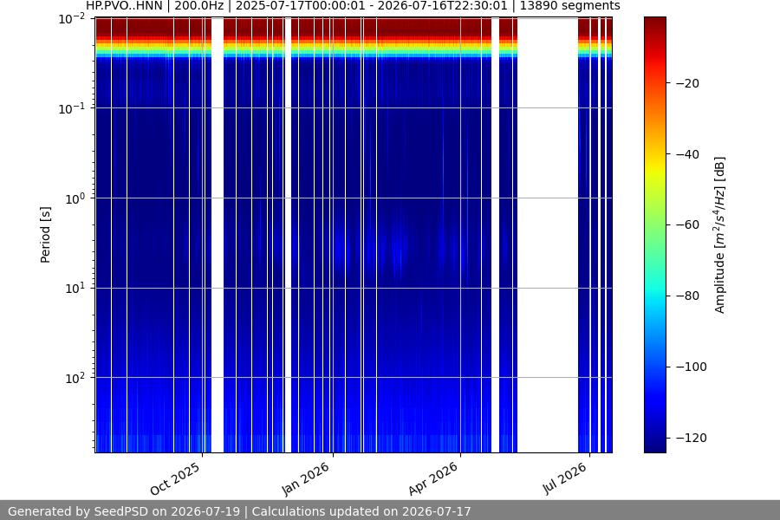
Task: Click the −60 colorbar tick label
Action: (687, 225)
